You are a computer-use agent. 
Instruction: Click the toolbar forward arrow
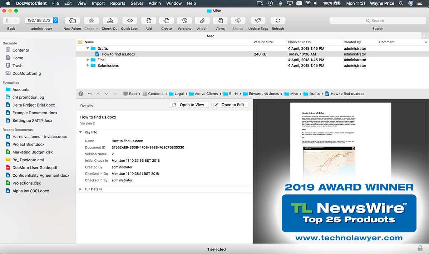click(x=16, y=21)
